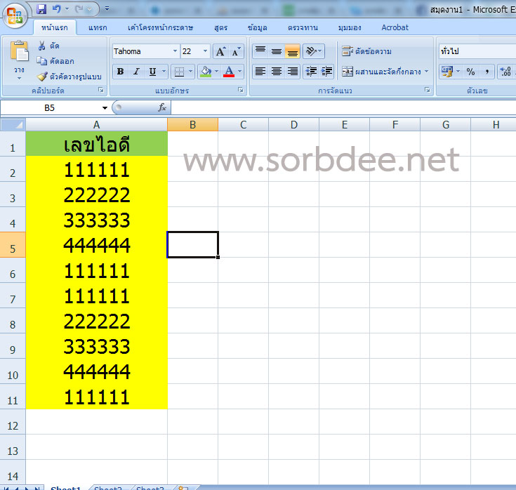Toggle underline formatting
This screenshot has height=490, width=516.
point(152,72)
